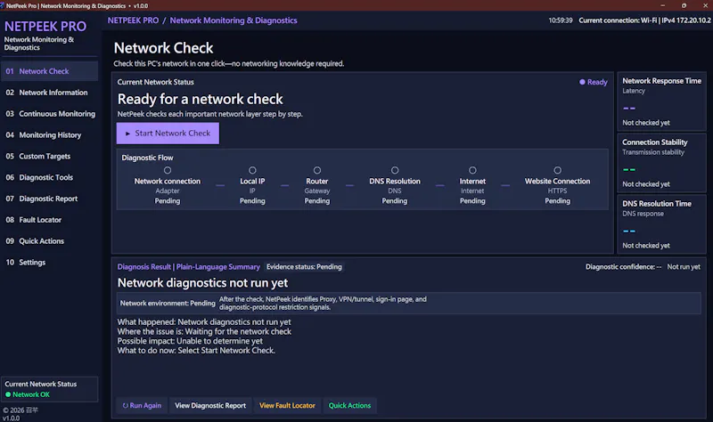
Task: Click 'Possible impact: Unable to determine yet' line
Action: 190,341
